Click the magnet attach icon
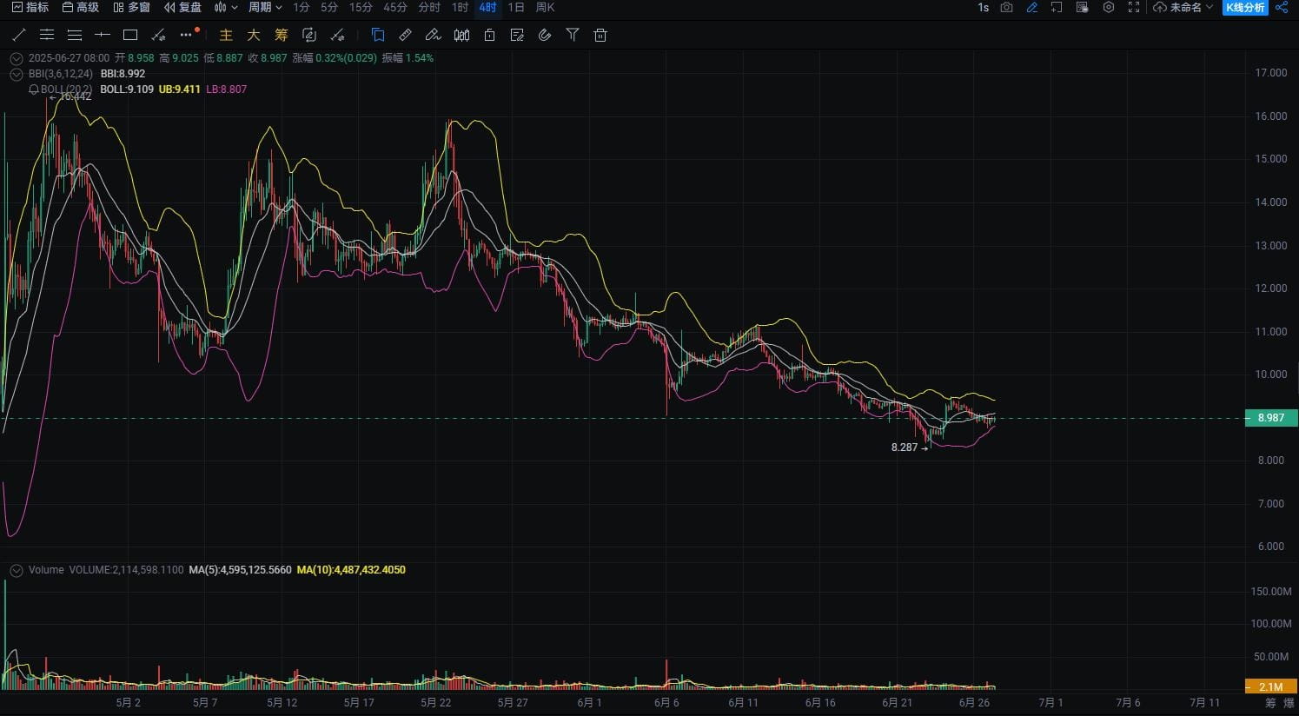This screenshot has height=716, width=1299. tap(545, 35)
